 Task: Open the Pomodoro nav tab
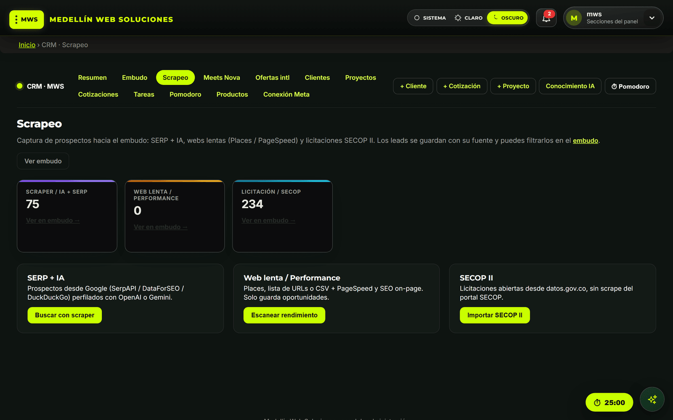pos(185,94)
